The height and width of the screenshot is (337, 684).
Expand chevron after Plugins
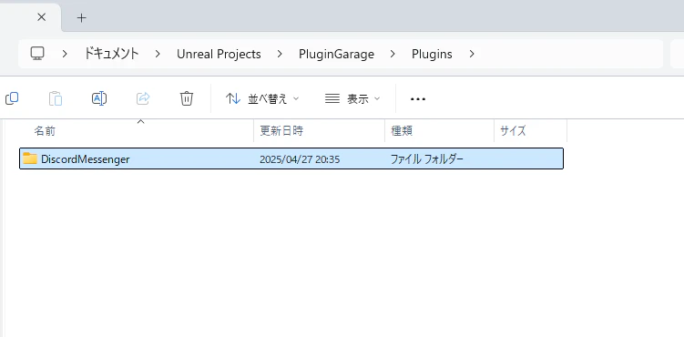point(472,54)
